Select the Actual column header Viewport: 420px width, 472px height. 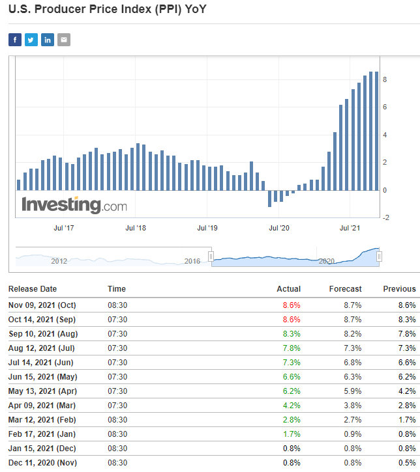289,289
